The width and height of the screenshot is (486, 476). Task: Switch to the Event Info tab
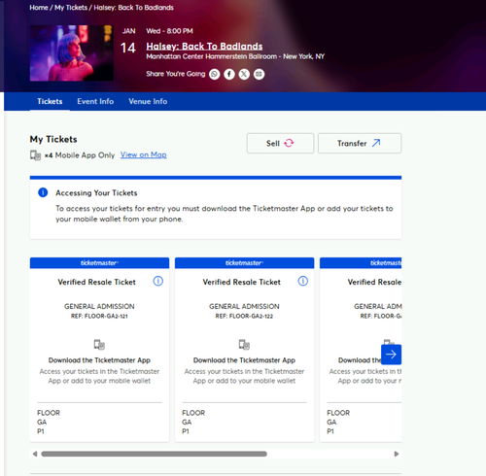95,101
